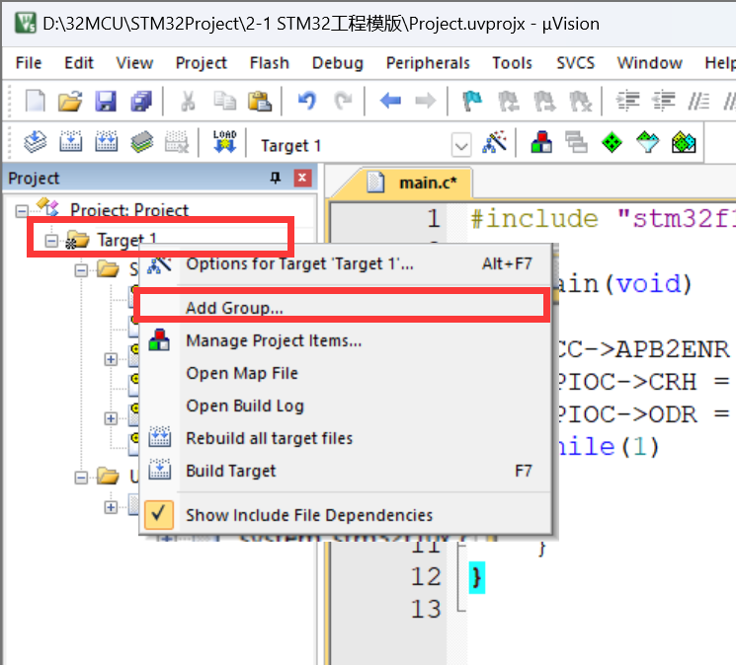Screen dimensions: 736x665
Task: Choose Options for Target 'Target 1' entry
Action: coord(346,263)
